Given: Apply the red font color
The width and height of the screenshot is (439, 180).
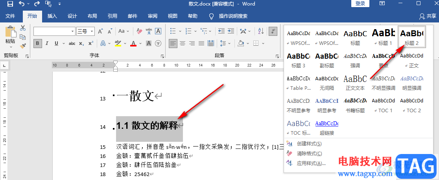Looking at the screenshot, I should click(x=133, y=43).
